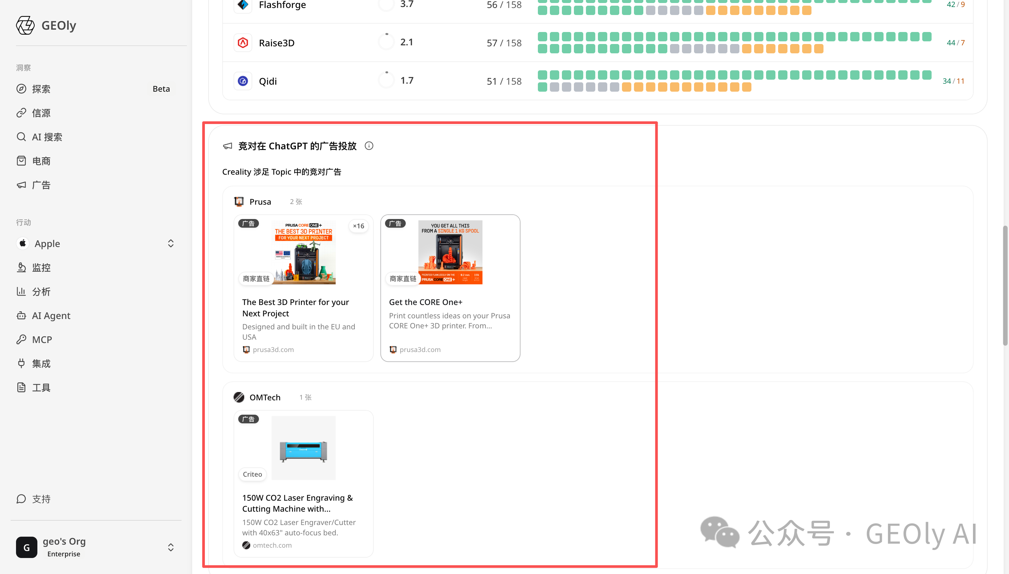The height and width of the screenshot is (574, 1009).
Task: Expand the Apple brand selector chevrons
Action: coord(171,243)
